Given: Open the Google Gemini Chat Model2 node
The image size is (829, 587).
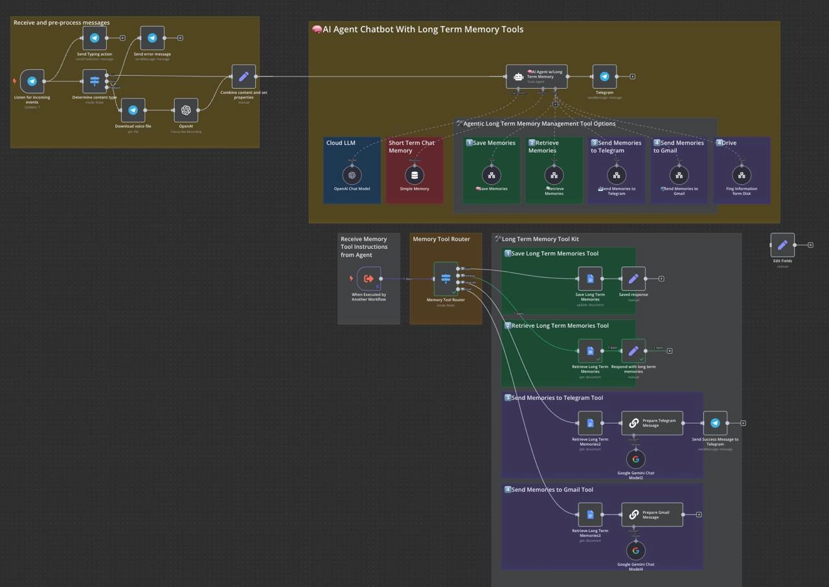Looking at the screenshot, I should pyautogui.click(x=636, y=459).
